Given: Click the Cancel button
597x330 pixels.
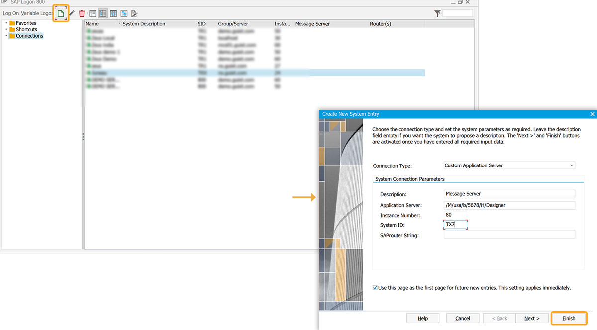Looking at the screenshot, I should (463, 318).
